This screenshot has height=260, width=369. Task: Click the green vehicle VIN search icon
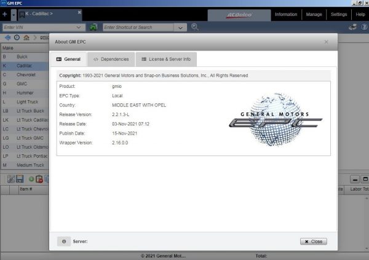click(x=93, y=27)
